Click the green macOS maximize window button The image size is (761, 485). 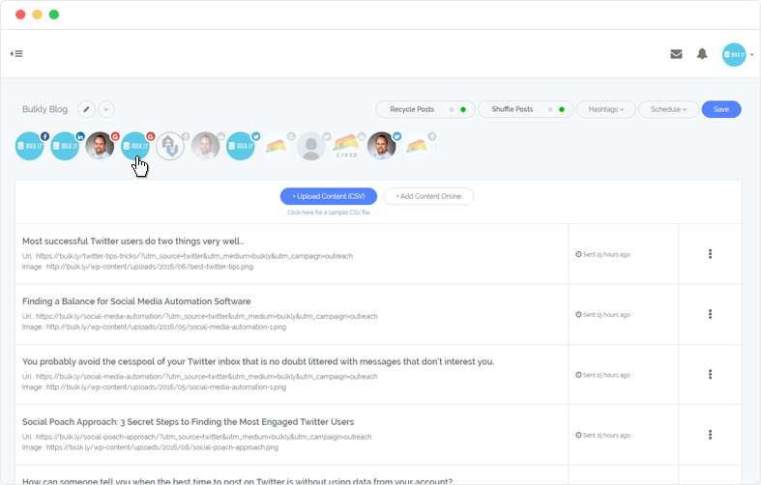(x=54, y=14)
